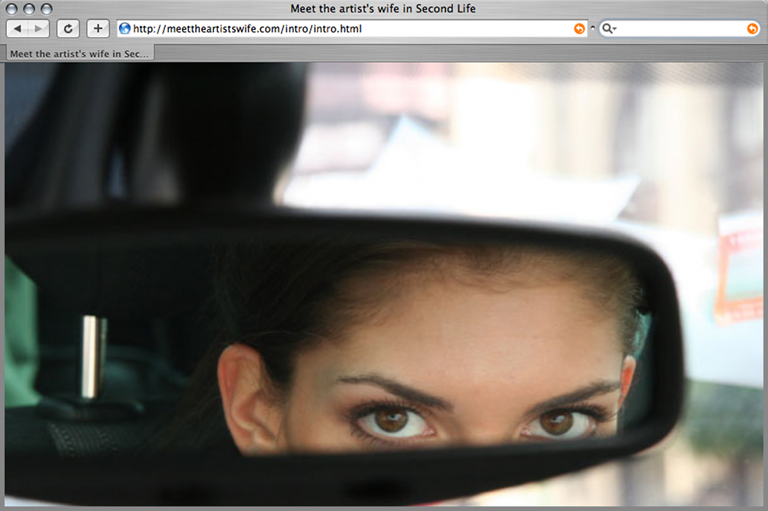Screen dimensions: 768x511
Task: Reload the current page
Action: click(68, 29)
